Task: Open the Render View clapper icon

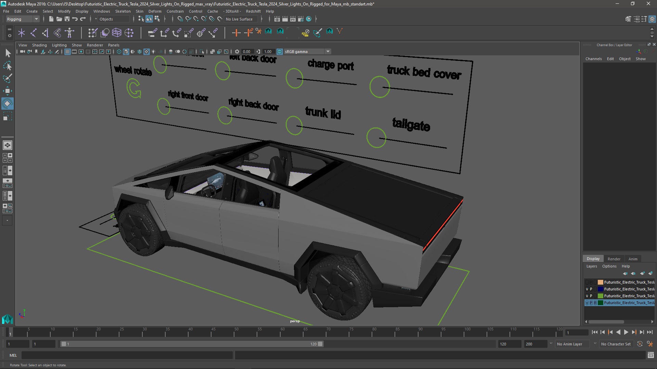Action: click(277, 19)
